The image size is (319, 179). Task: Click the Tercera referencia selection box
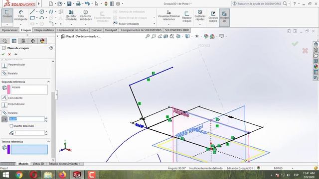point(29,149)
